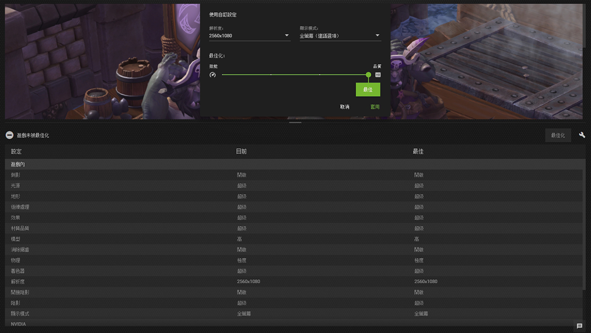The width and height of the screenshot is (591, 333).
Task: Select the NVIDIA section header row
Action: coord(18,324)
